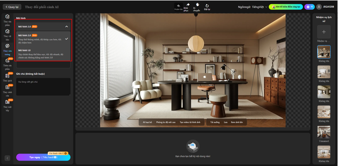Select the Thay gạch tool

coord(7,78)
